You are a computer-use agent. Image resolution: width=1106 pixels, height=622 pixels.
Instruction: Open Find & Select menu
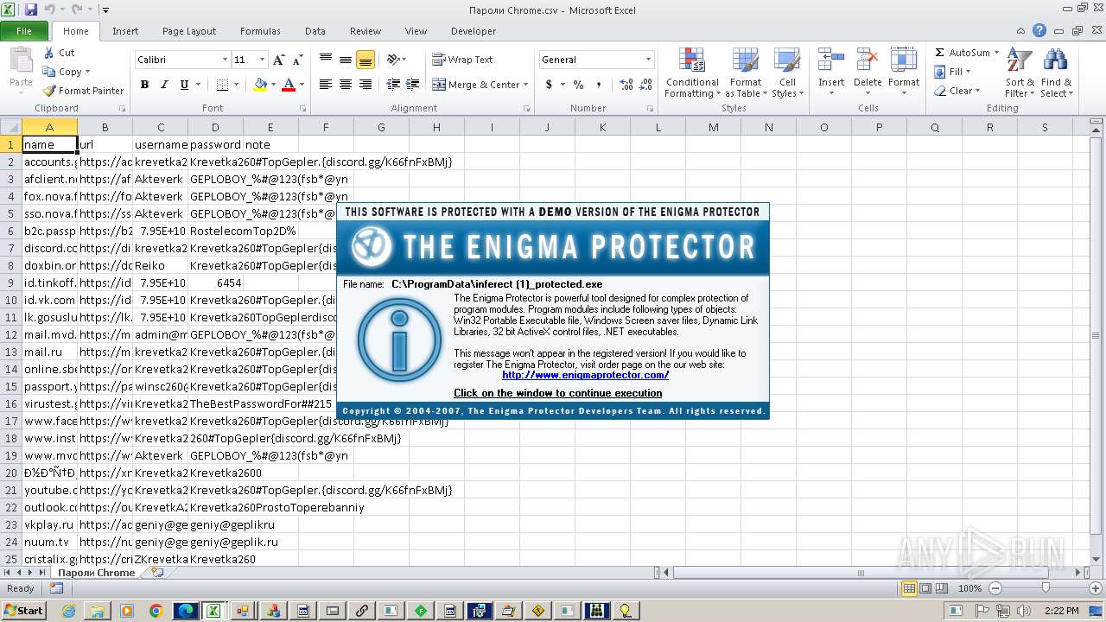pyautogui.click(x=1056, y=73)
